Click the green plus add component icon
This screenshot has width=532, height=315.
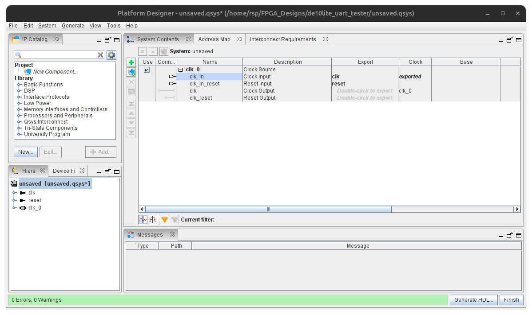point(131,62)
